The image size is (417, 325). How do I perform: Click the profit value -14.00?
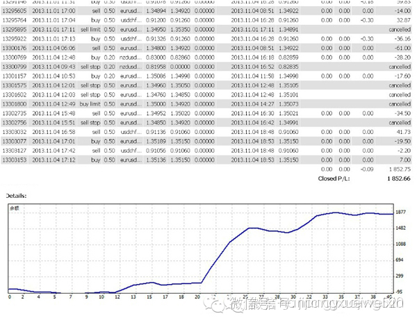click(x=402, y=11)
